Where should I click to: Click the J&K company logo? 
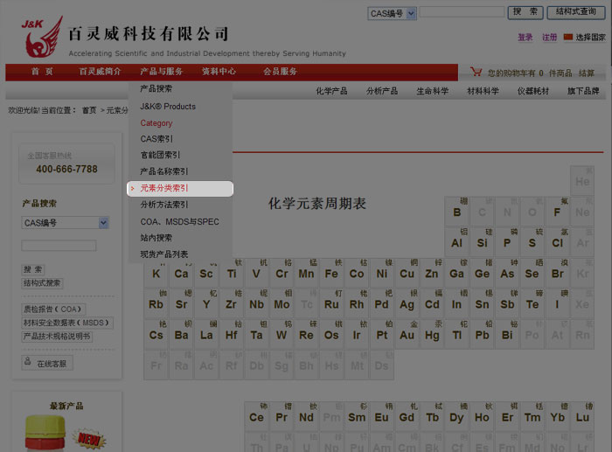tap(42, 37)
